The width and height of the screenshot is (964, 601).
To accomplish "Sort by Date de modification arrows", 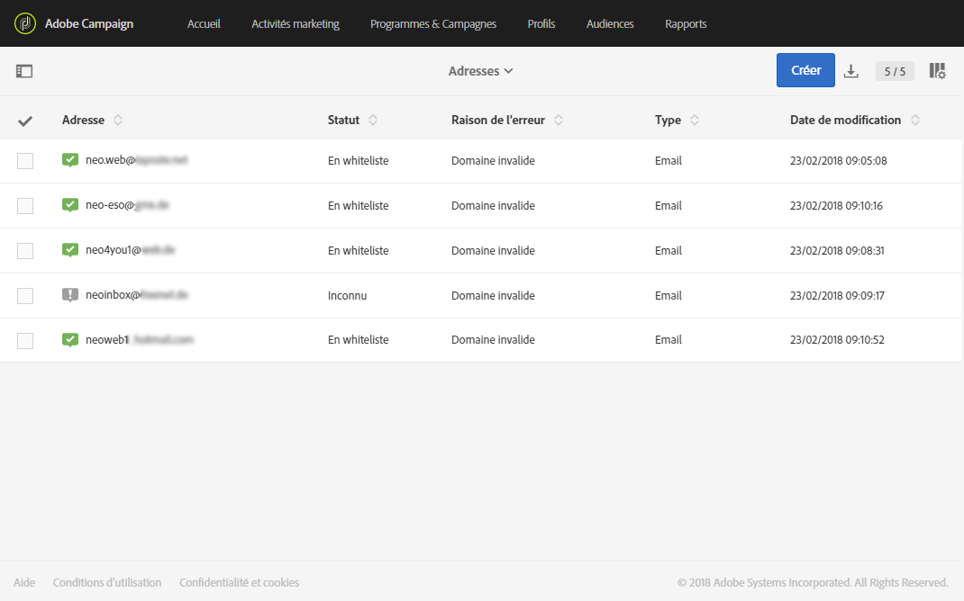I will 915,121.
